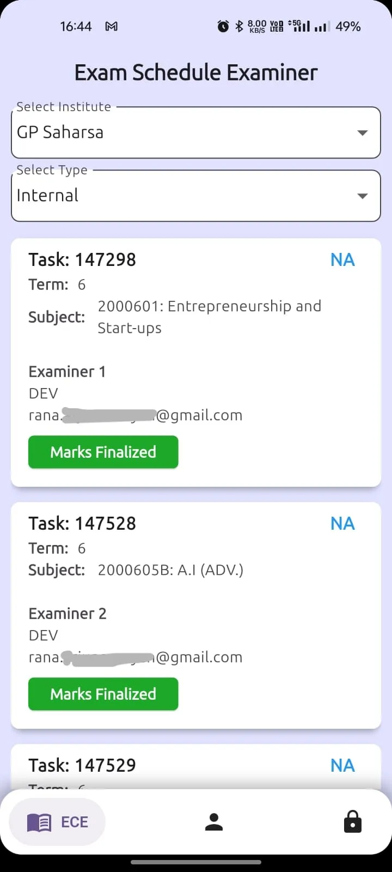Open the GP Saharsa institute selector
The height and width of the screenshot is (872, 392).
click(x=196, y=132)
